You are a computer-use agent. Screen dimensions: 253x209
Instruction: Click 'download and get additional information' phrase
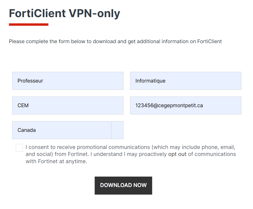coord(139,42)
